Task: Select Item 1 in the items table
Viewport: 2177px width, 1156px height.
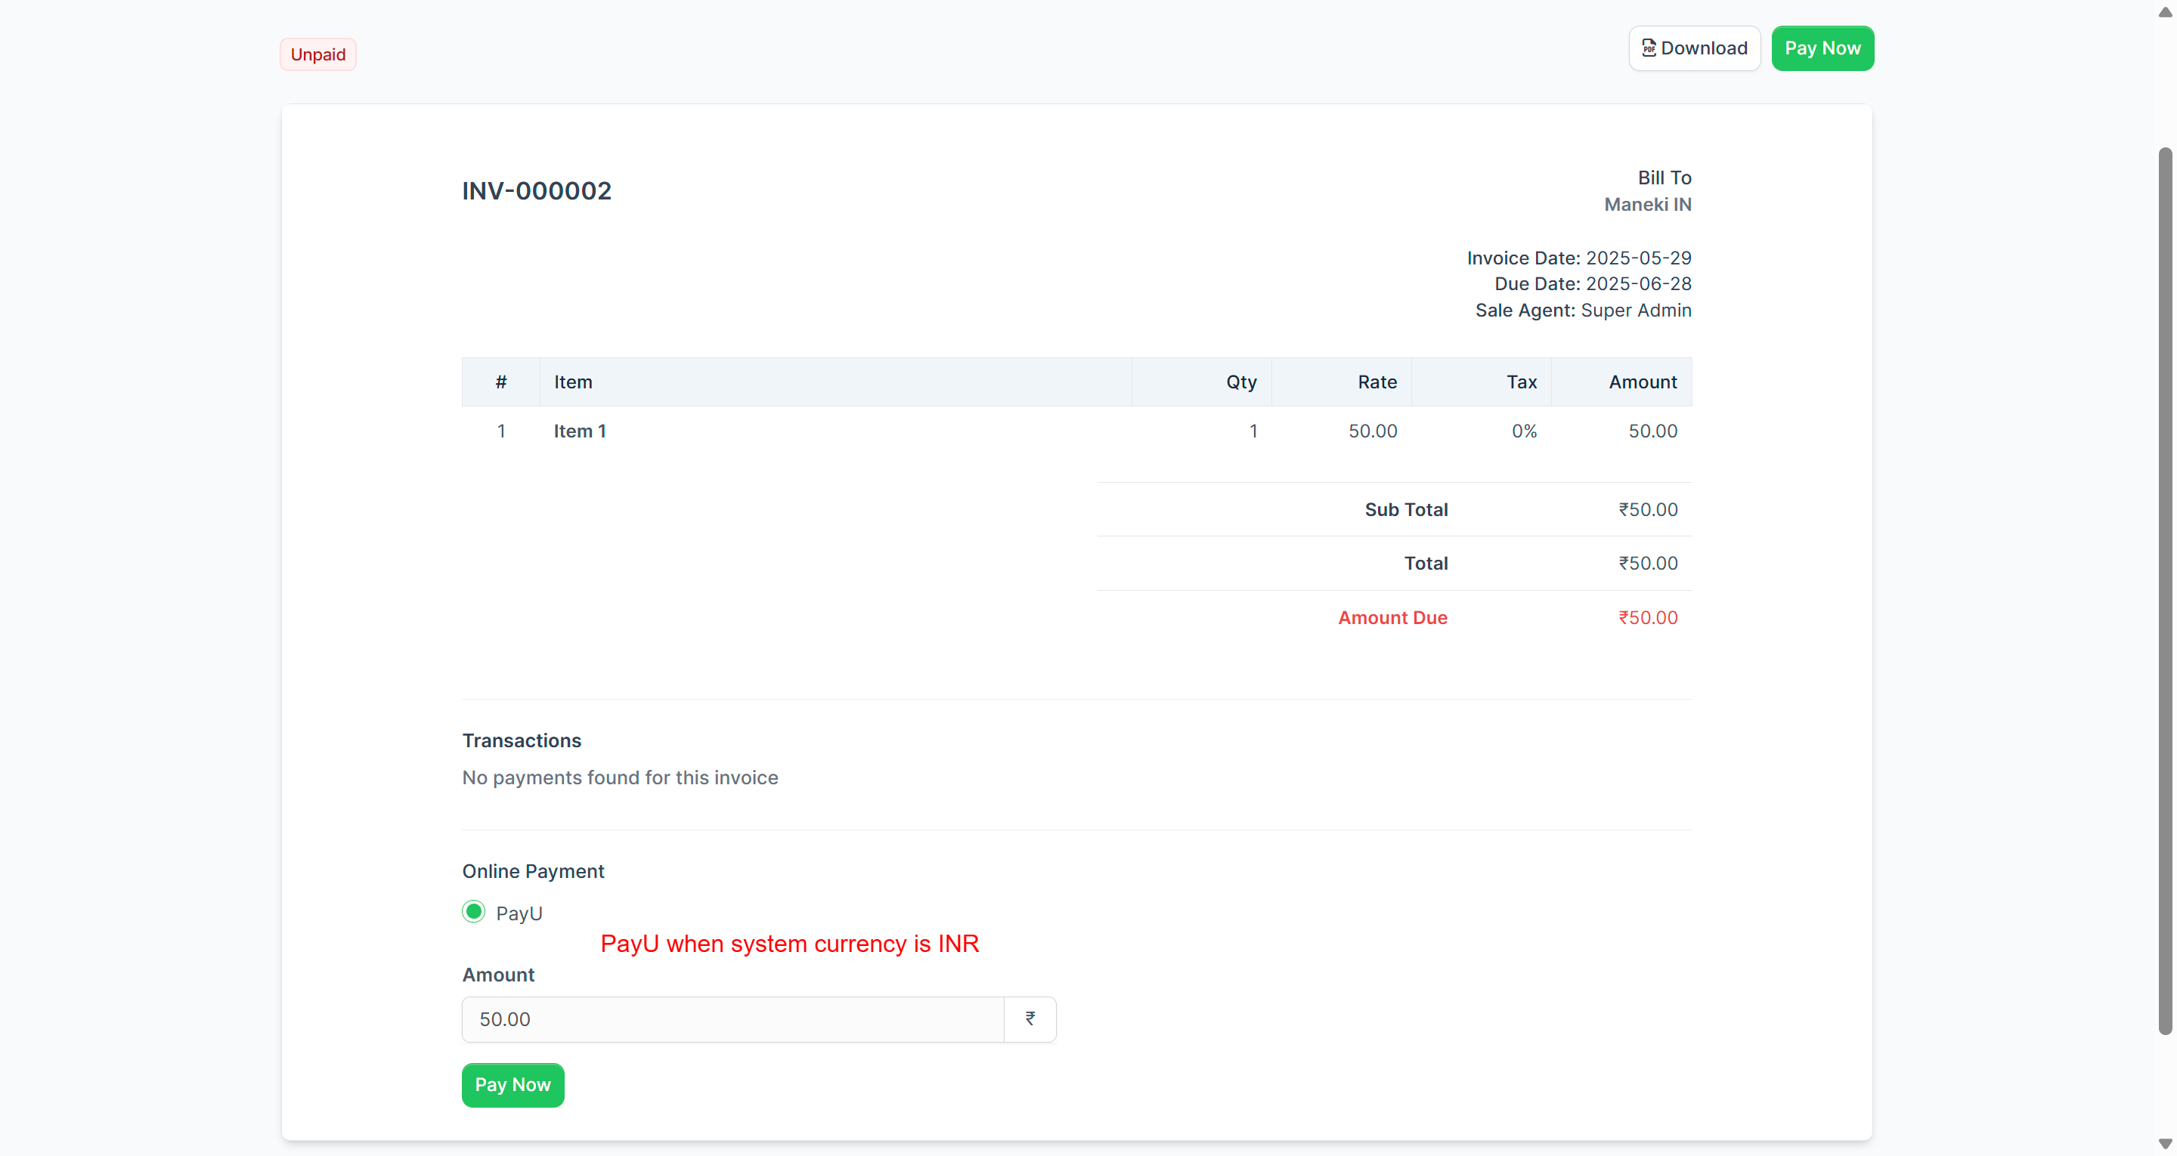Action: (x=579, y=431)
